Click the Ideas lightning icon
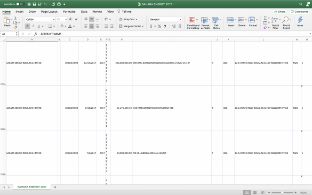Viewport: 312px width, 195px height. coord(300,20)
